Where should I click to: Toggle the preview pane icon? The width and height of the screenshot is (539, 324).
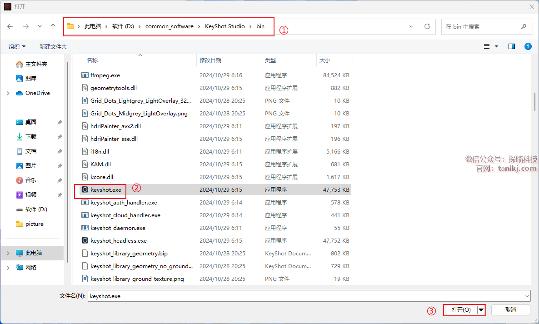512,46
